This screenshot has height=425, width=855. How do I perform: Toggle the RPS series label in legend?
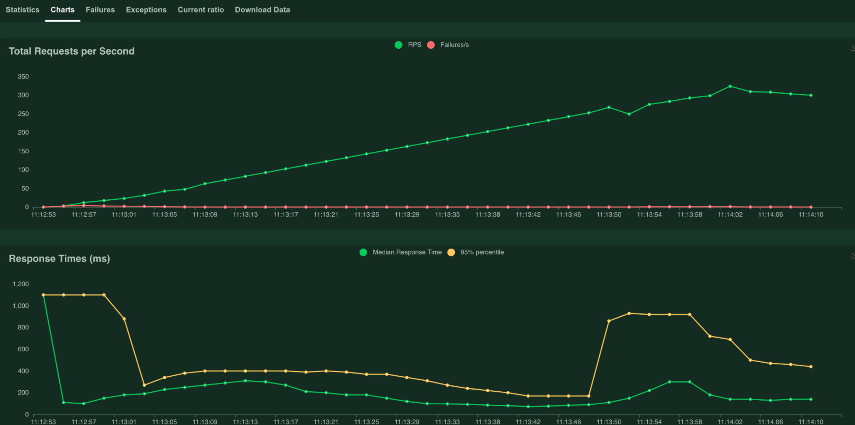(x=414, y=45)
